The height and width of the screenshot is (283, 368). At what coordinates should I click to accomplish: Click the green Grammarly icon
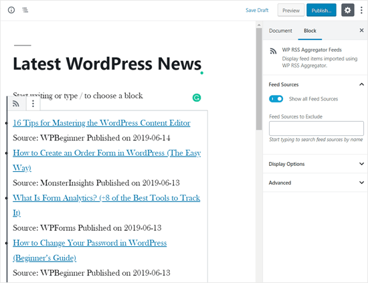click(197, 98)
